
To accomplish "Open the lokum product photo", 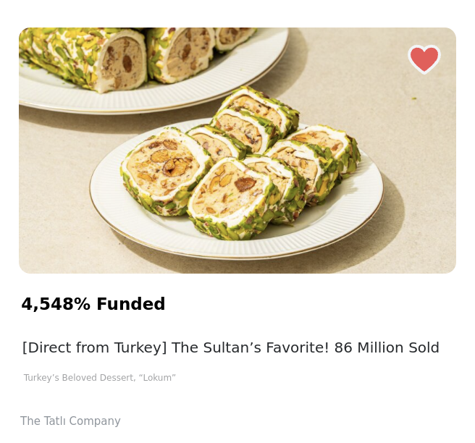I will [237, 151].
